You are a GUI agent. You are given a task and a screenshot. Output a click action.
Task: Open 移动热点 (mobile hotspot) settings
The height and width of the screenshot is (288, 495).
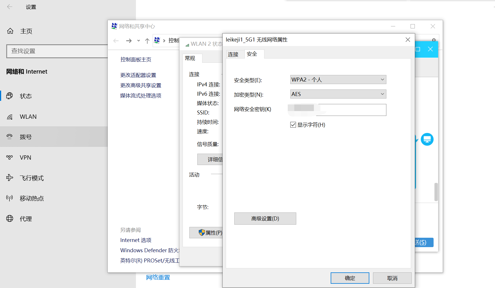(31, 198)
